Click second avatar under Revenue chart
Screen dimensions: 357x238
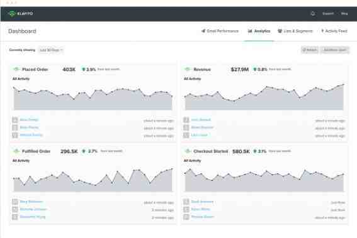pos(186,127)
